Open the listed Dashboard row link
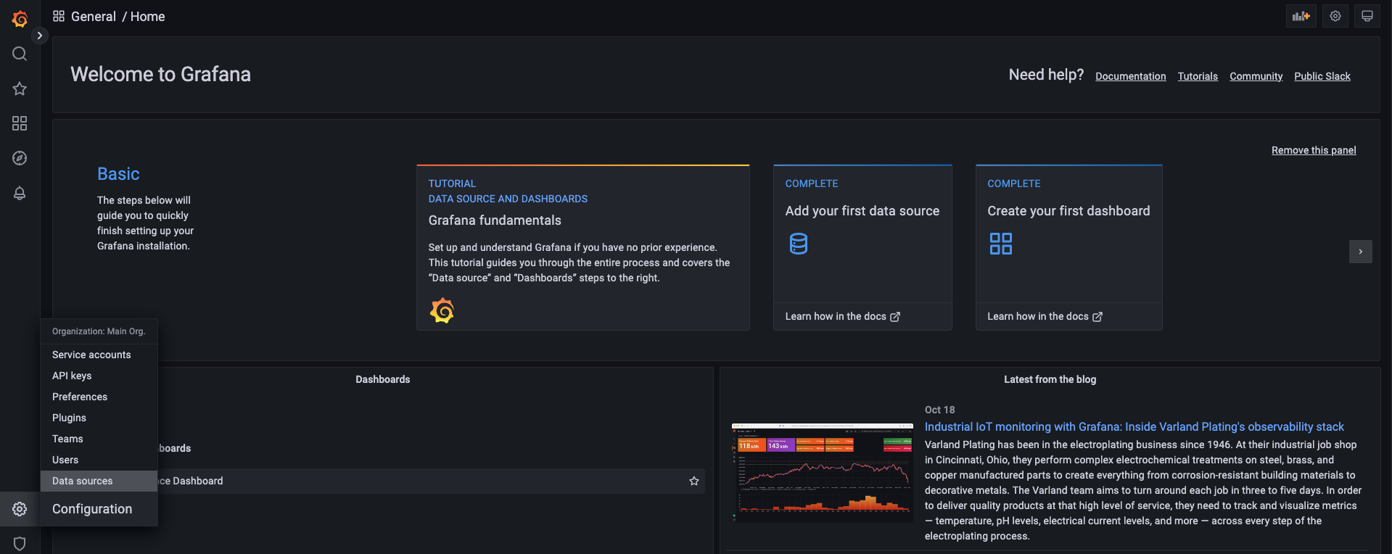 [x=191, y=481]
